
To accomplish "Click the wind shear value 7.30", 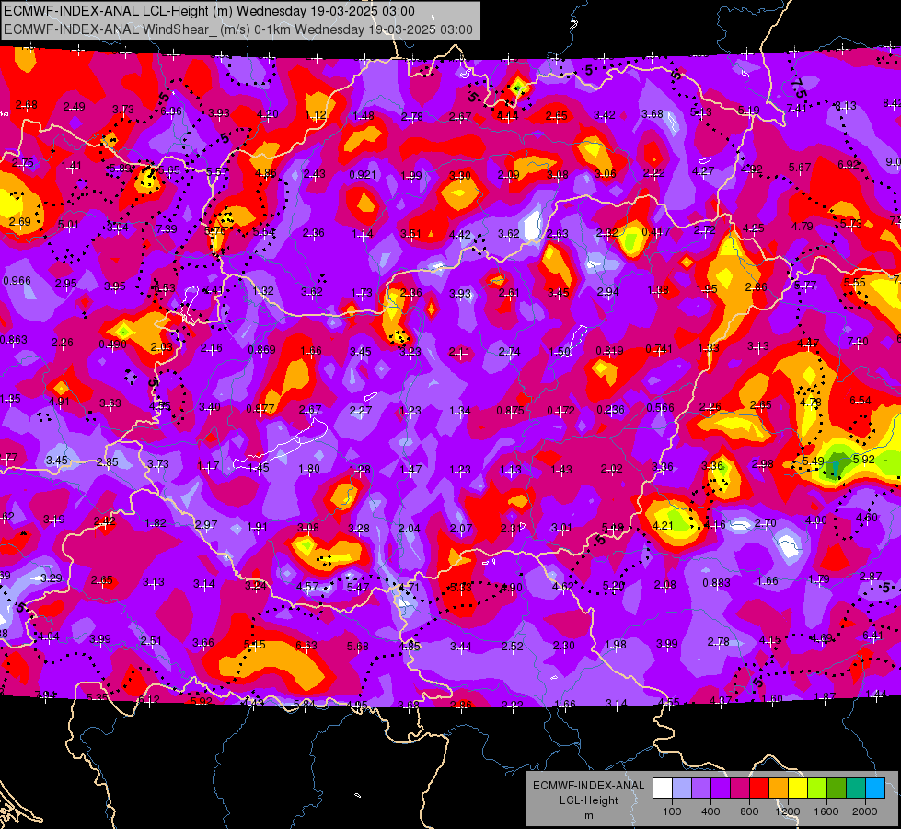I will click(858, 341).
